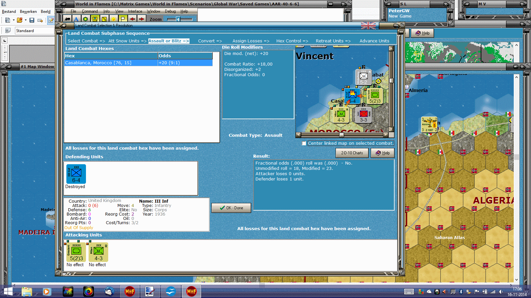This screenshot has width=531, height=298.
Task: Open the Command menu
Action: click(90, 11)
